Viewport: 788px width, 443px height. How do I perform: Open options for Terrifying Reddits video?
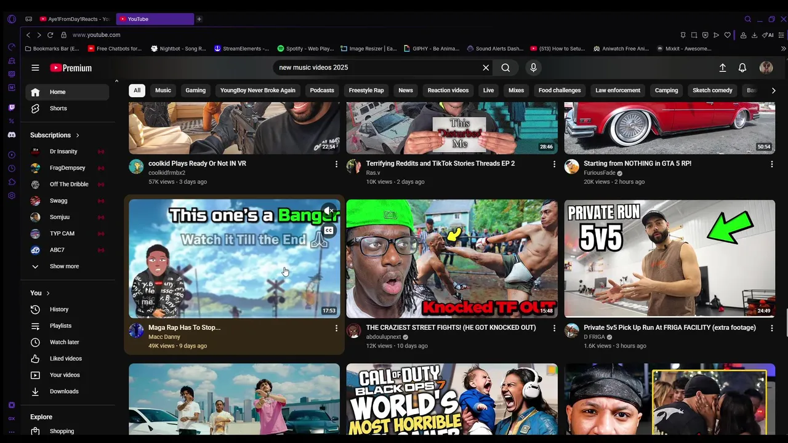[554, 164]
